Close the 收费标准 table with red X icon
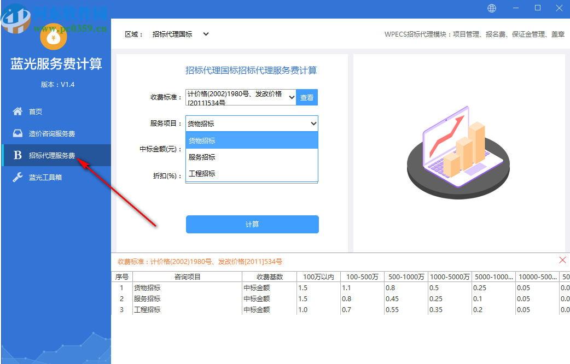 click(563, 260)
